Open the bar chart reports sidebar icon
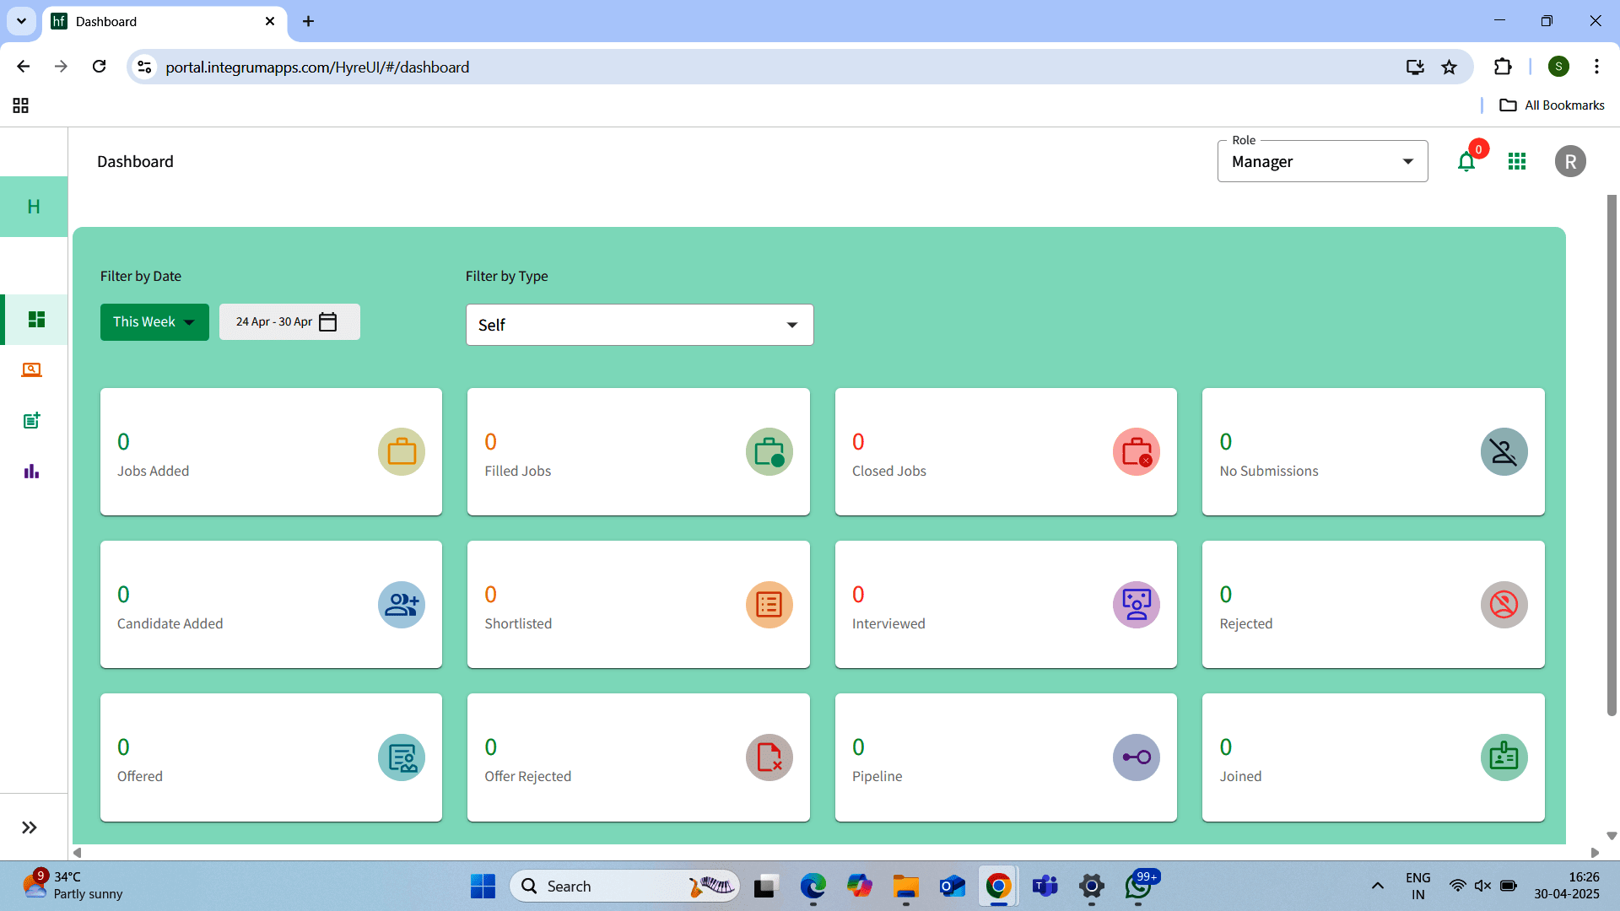1620x911 pixels. pos(32,471)
